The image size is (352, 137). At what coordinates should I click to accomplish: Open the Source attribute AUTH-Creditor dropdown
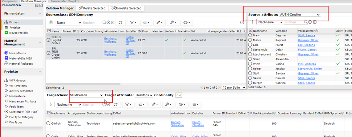300,15
